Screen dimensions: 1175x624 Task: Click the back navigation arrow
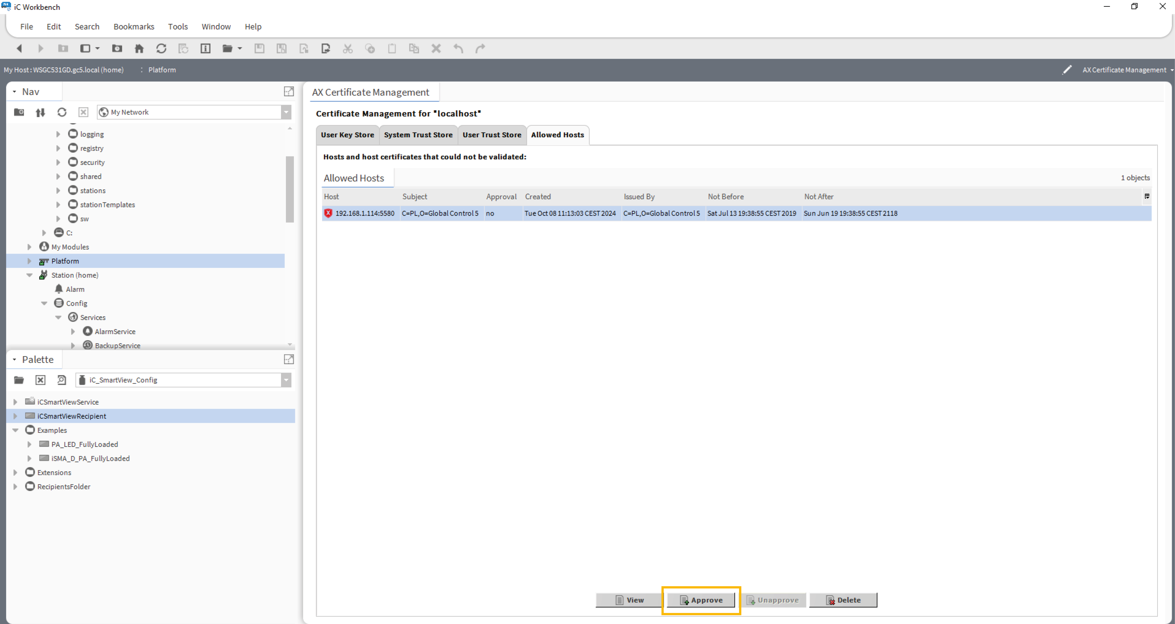click(x=19, y=48)
